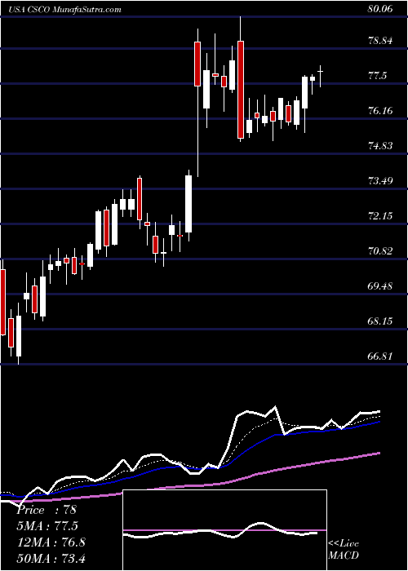Click the tallest red candlestick near 78.84
Screen dimensions: 408x571
[241, 90]
